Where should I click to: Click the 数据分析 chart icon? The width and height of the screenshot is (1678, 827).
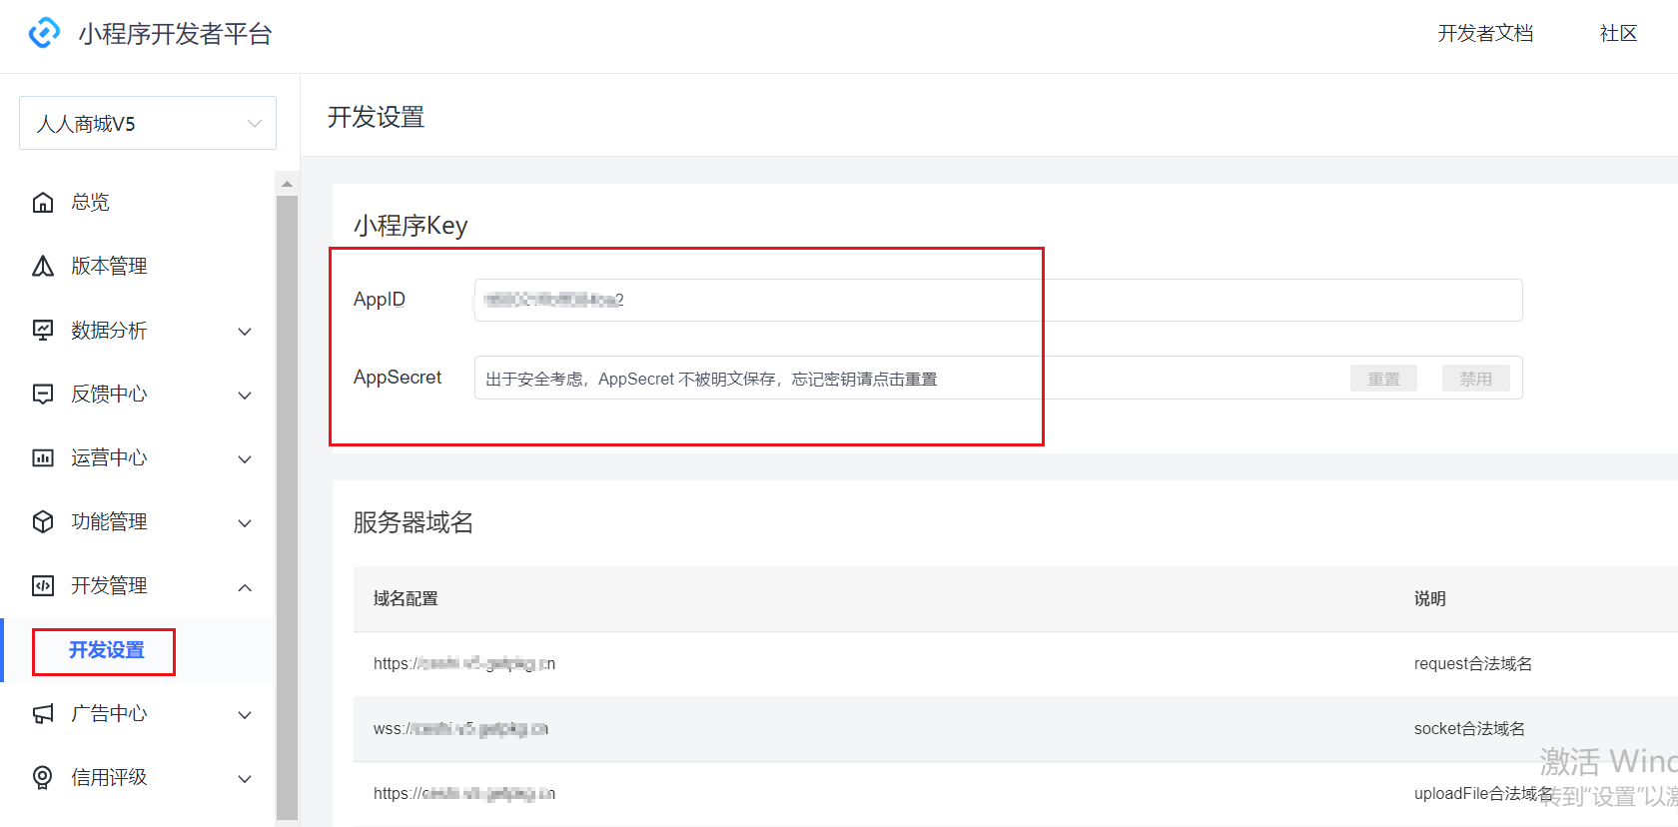(43, 330)
